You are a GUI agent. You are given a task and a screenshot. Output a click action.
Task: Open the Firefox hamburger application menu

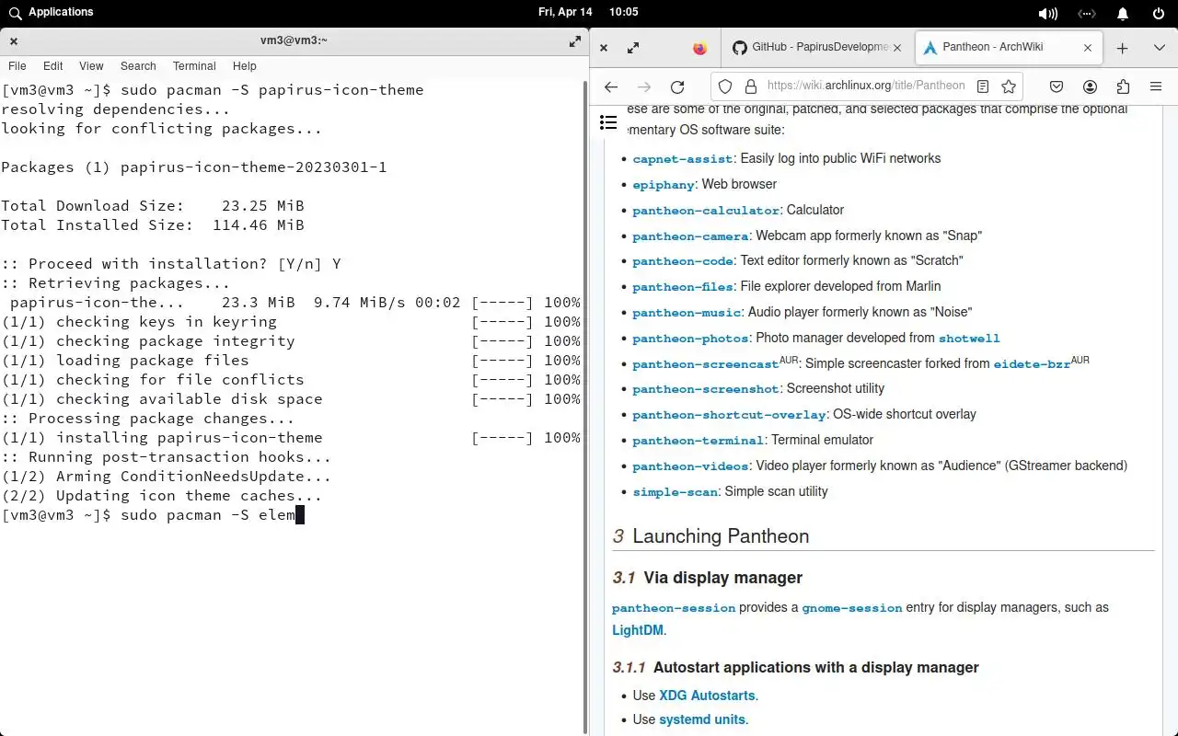pos(1156,86)
